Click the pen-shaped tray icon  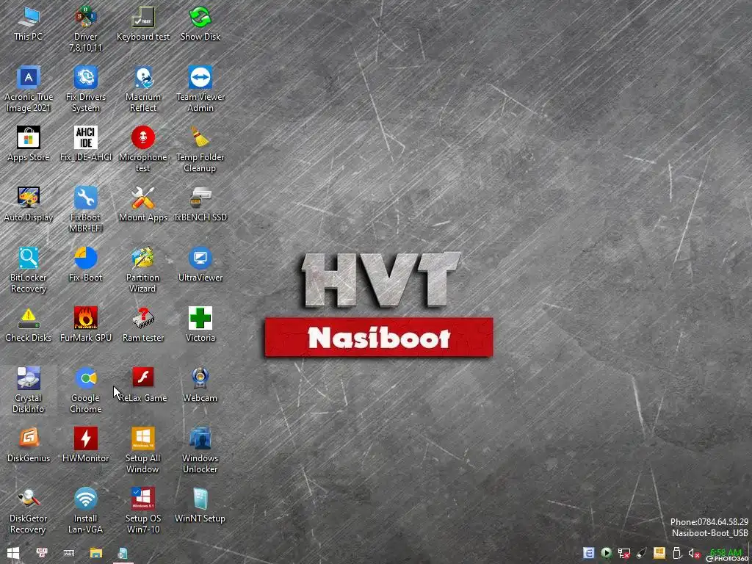(x=642, y=553)
